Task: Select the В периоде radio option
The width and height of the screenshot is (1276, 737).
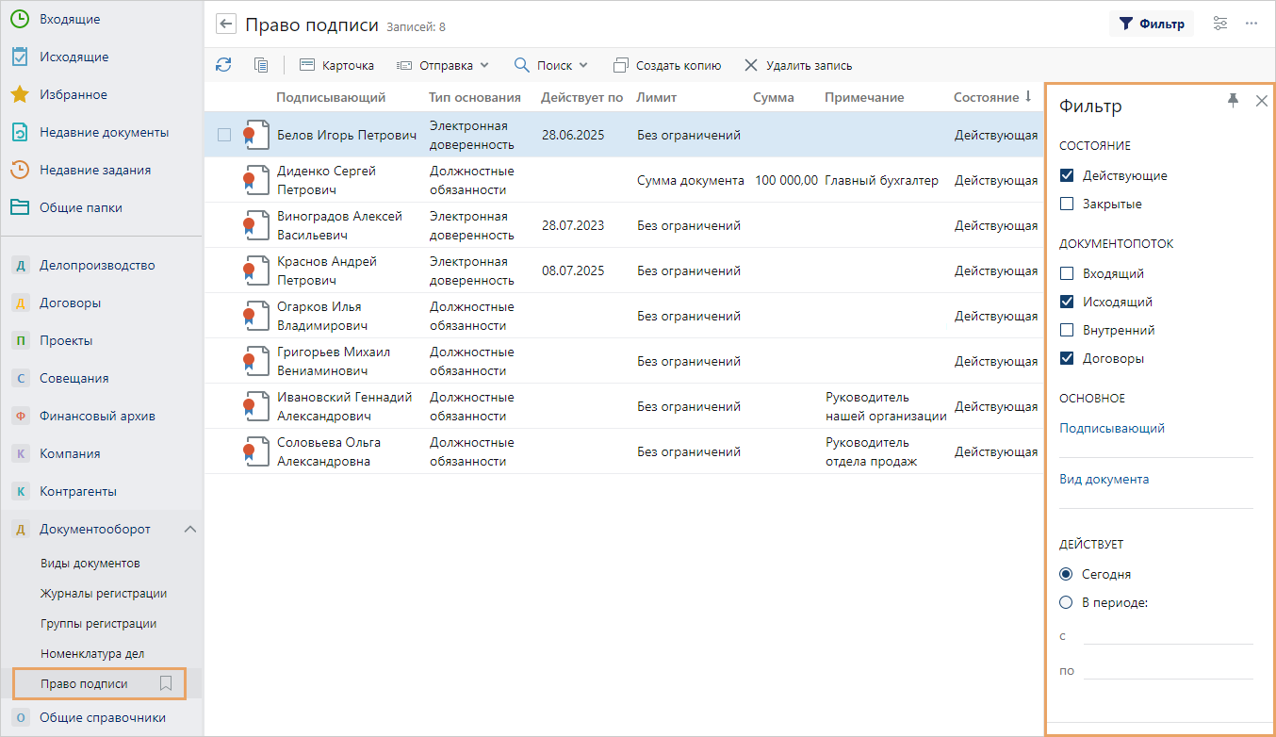Action: point(1067,602)
